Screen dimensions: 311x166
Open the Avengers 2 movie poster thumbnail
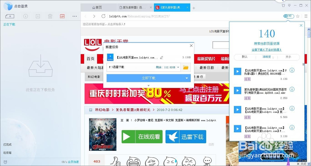point(103,134)
